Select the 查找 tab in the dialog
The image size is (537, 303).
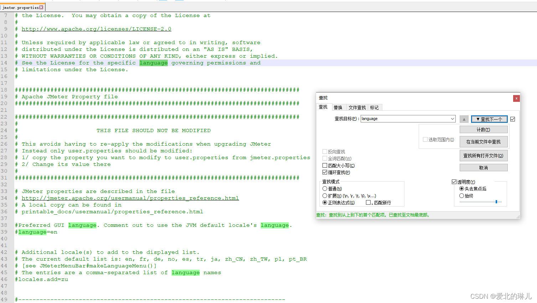(323, 107)
